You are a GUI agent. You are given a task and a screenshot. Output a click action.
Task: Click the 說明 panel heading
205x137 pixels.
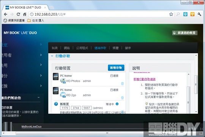136,68
